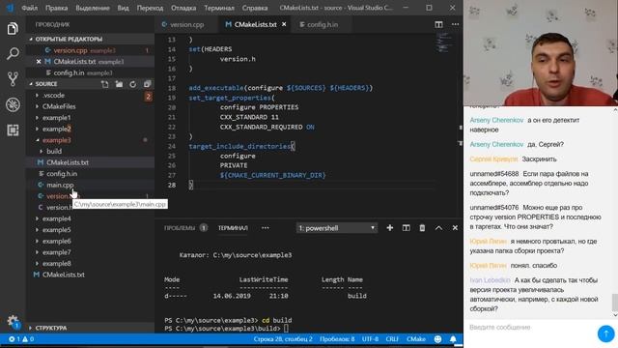Open the Help (Справка) menu
Viewport: 618px width, 348px height.
(255, 8)
